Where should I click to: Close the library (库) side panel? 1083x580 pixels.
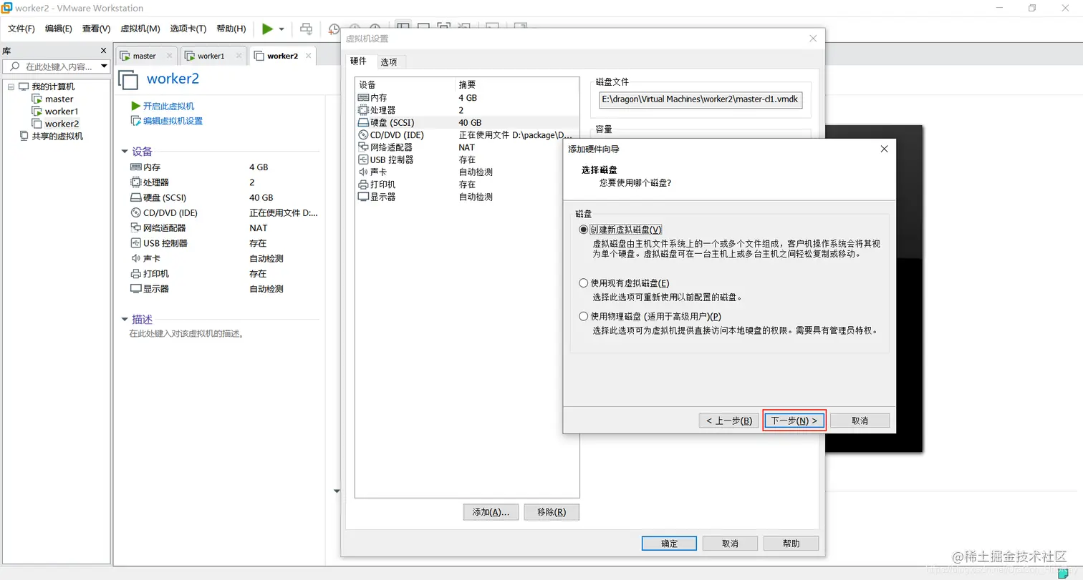tap(103, 51)
